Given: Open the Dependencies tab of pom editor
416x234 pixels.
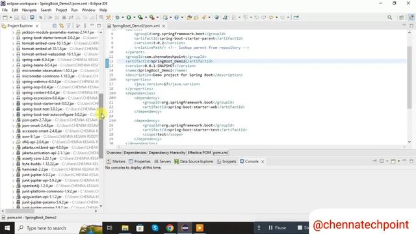Looking at the screenshot, I should pyautogui.click(x=135, y=153).
